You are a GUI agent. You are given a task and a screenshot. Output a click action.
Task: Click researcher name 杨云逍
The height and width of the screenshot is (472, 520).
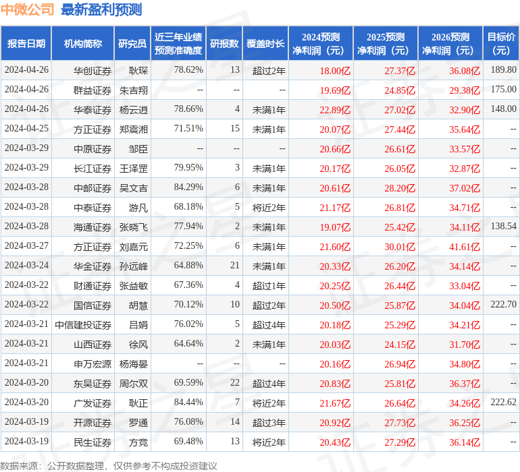tap(133, 110)
